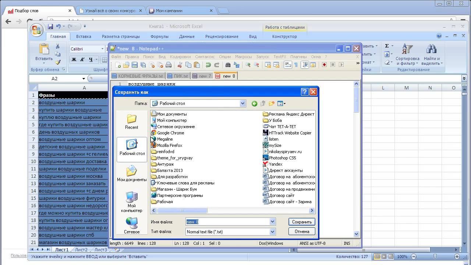Click the Find binoculars icon in Notepad++ toolbar

[x=228, y=65]
